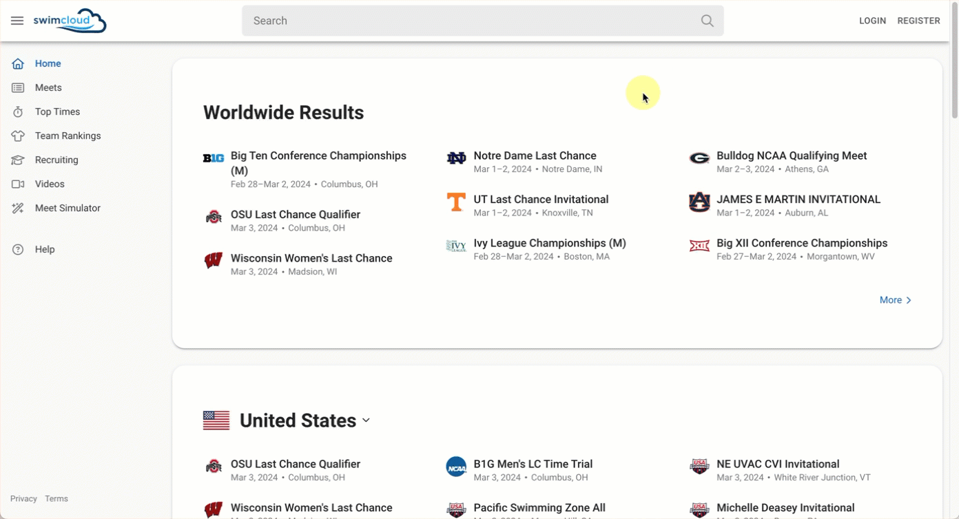This screenshot has width=959, height=519.
Task: Click the Notre Dame logo
Action: pos(456,158)
